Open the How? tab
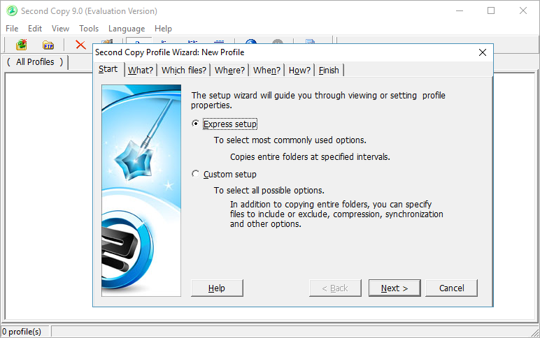 point(299,70)
